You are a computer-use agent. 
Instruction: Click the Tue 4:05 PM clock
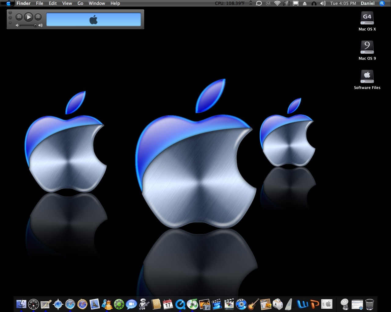click(x=343, y=3)
